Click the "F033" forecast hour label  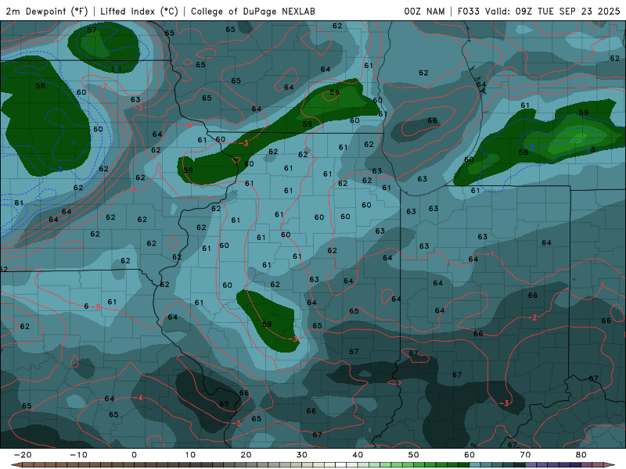[x=468, y=11]
